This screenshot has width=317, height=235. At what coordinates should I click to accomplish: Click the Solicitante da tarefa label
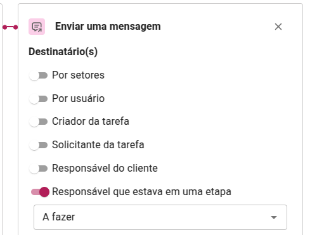[98, 145]
